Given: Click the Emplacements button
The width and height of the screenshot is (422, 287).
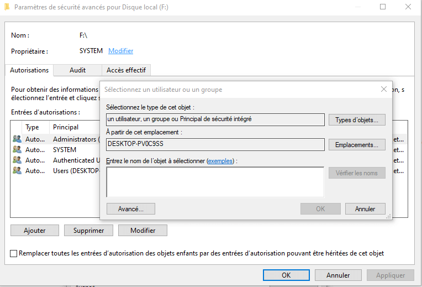Looking at the screenshot, I should coord(356,145).
